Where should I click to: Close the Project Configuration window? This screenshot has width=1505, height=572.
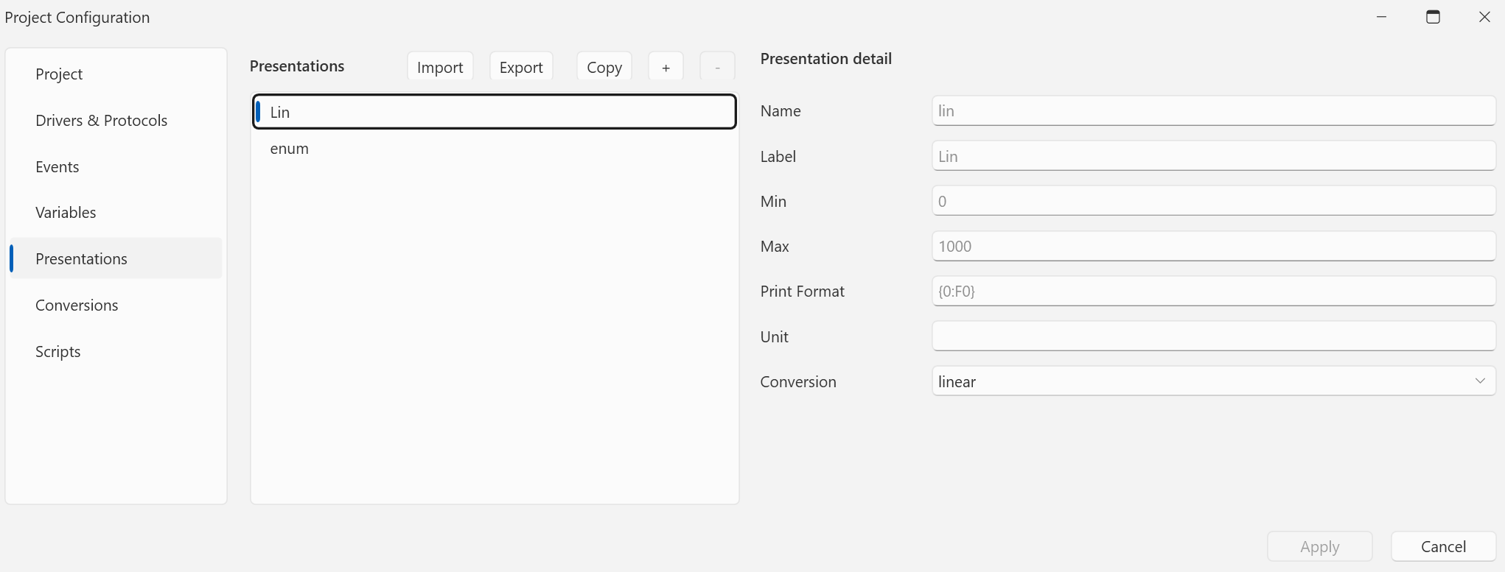tap(1484, 17)
